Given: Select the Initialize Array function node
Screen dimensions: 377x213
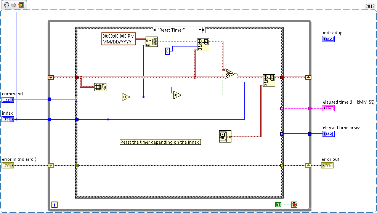Looking at the screenshot, I should tap(151, 42).
